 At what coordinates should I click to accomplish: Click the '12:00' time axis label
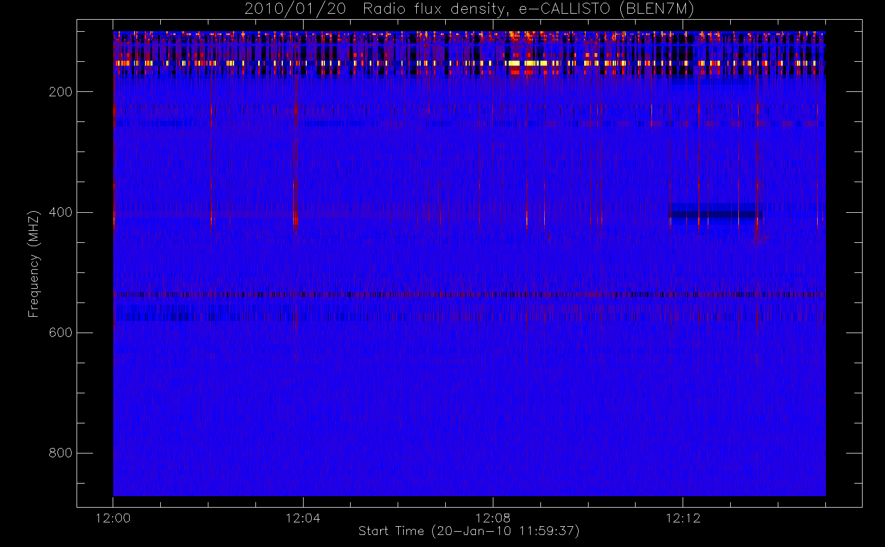(113, 518)
